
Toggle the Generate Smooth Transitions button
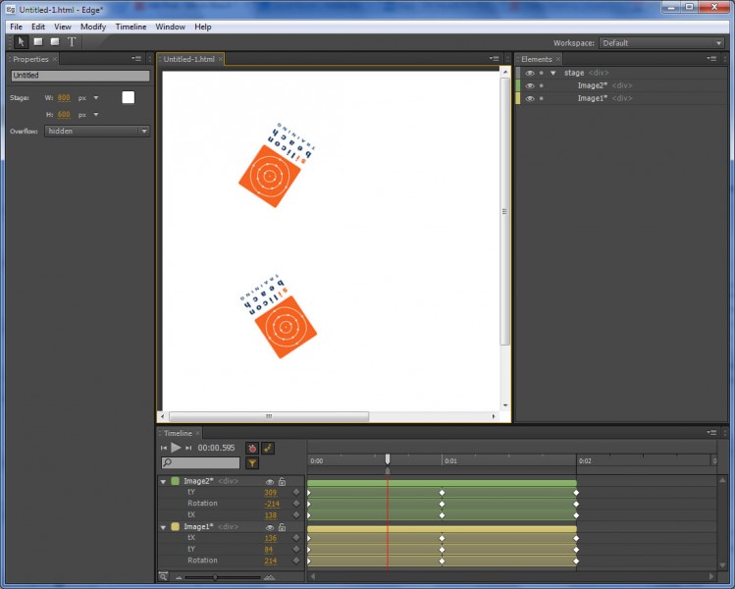(268, 448)
